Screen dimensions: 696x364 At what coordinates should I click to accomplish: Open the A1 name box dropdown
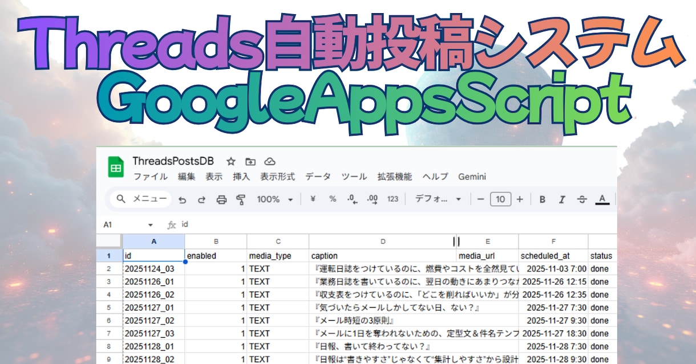151,225
